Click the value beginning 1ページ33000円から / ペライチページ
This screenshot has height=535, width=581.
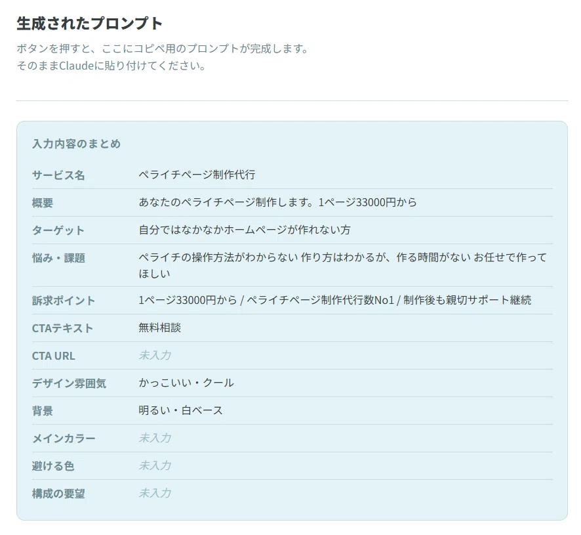(x=335, y=300)
